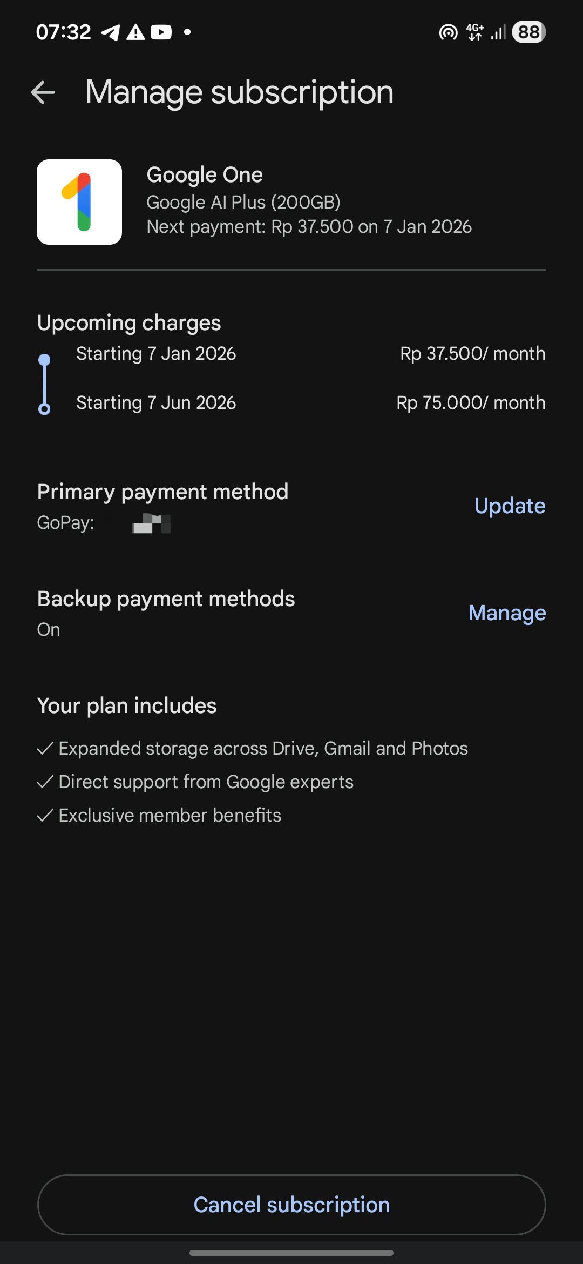Tap the YouTube notification icon
Viewport: 583px width, 1264px height.
click(x=161, y=32)
